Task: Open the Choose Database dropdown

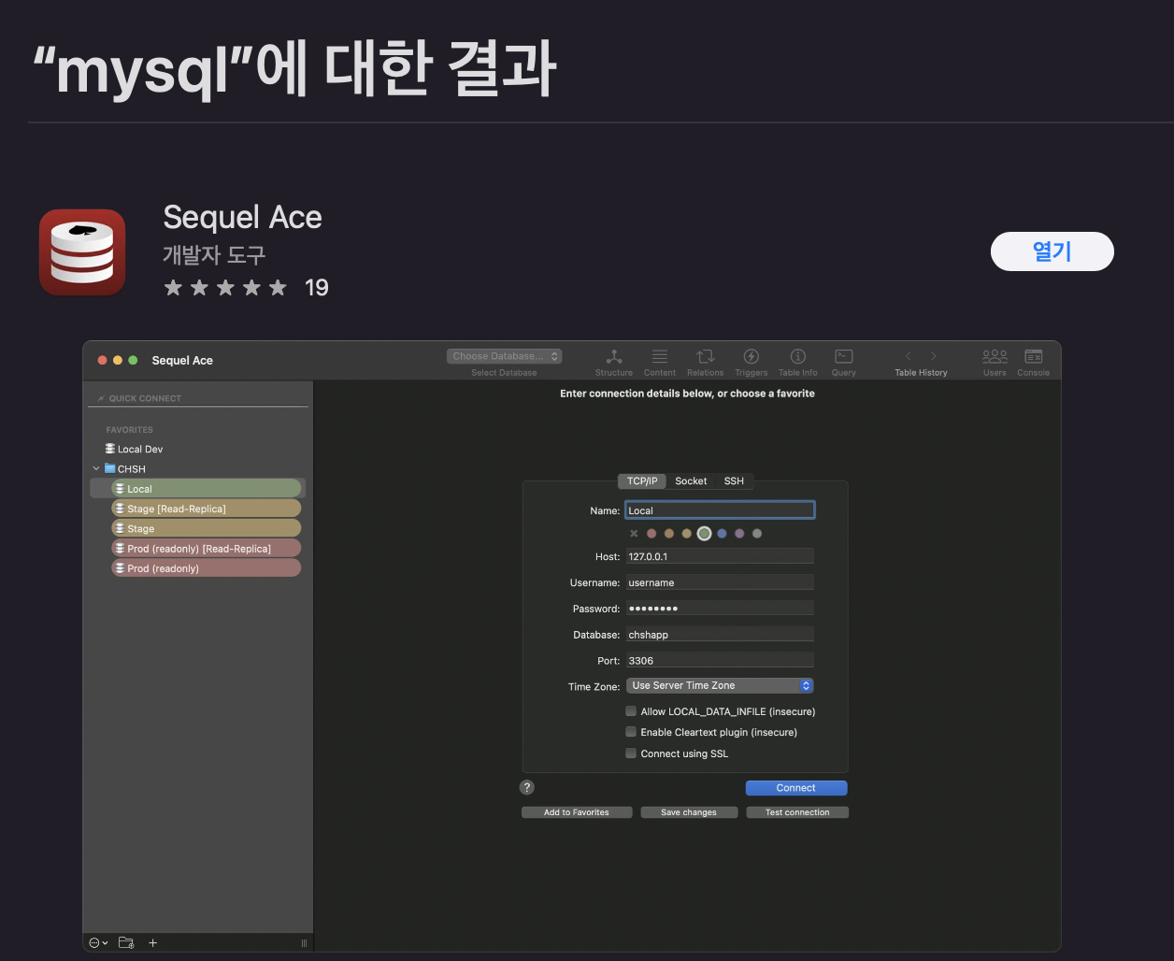Action: click(x=504, y=356)
